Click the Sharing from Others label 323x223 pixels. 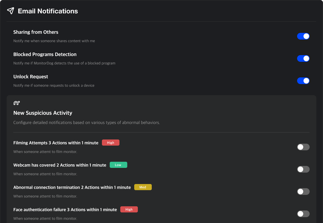click(36, 32)
